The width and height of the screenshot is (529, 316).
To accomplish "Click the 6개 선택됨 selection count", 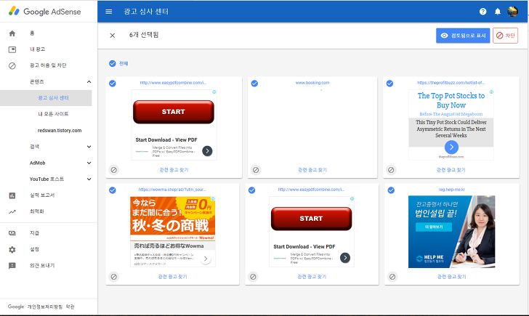I will click(x=144, y=35).
